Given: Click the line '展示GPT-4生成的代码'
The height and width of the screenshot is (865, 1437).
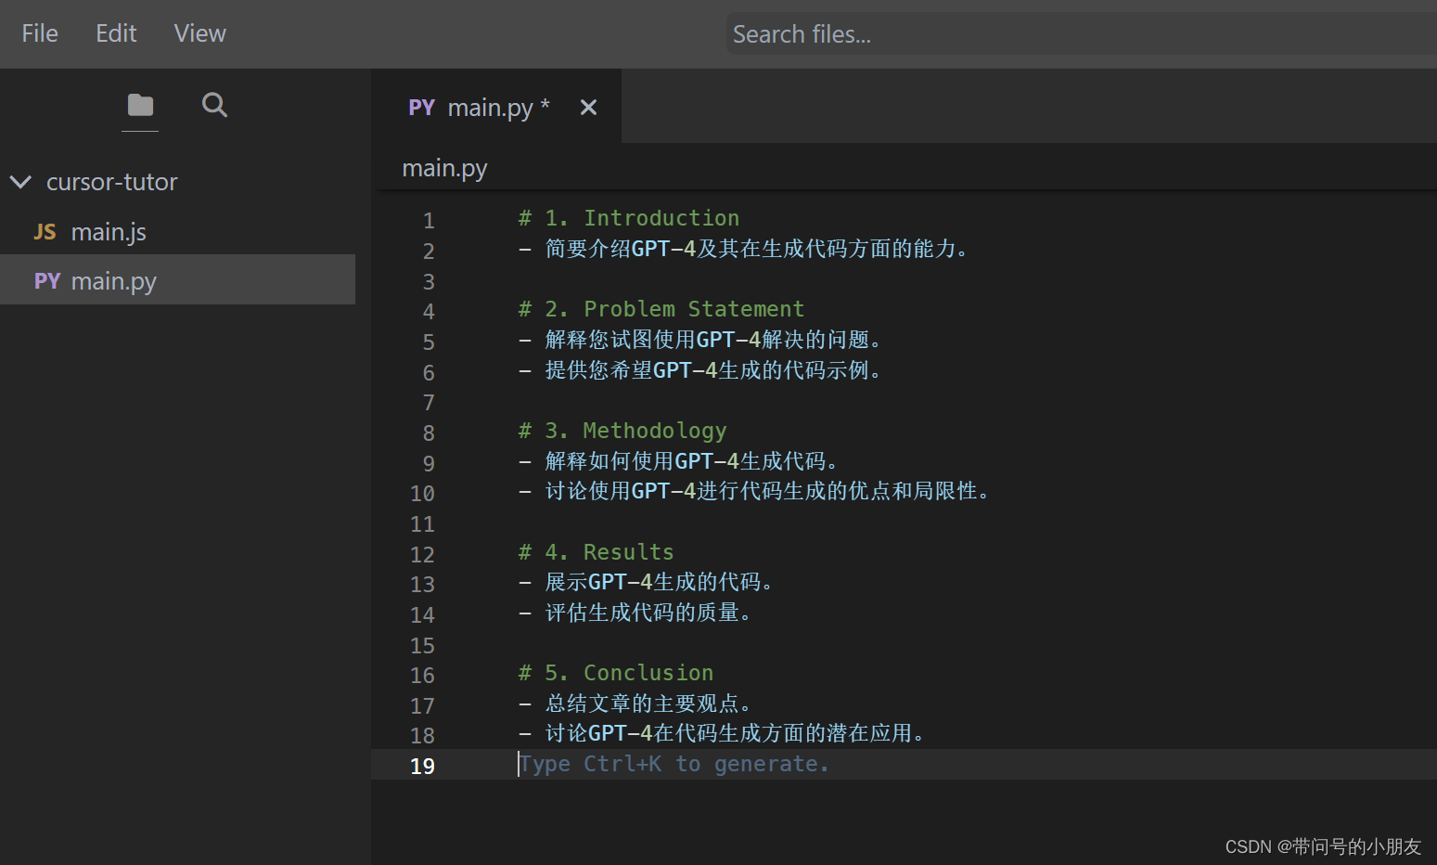Looking at the screenshot, I should point(646,582).
